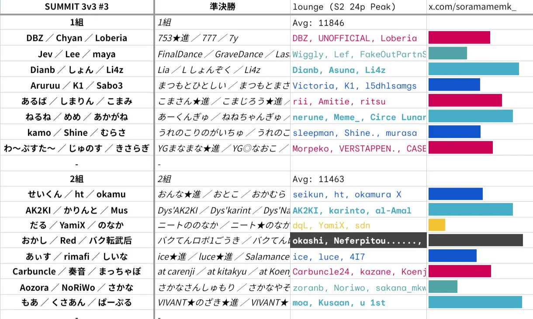Click the light blue bar in もあ row

[475, 302]
